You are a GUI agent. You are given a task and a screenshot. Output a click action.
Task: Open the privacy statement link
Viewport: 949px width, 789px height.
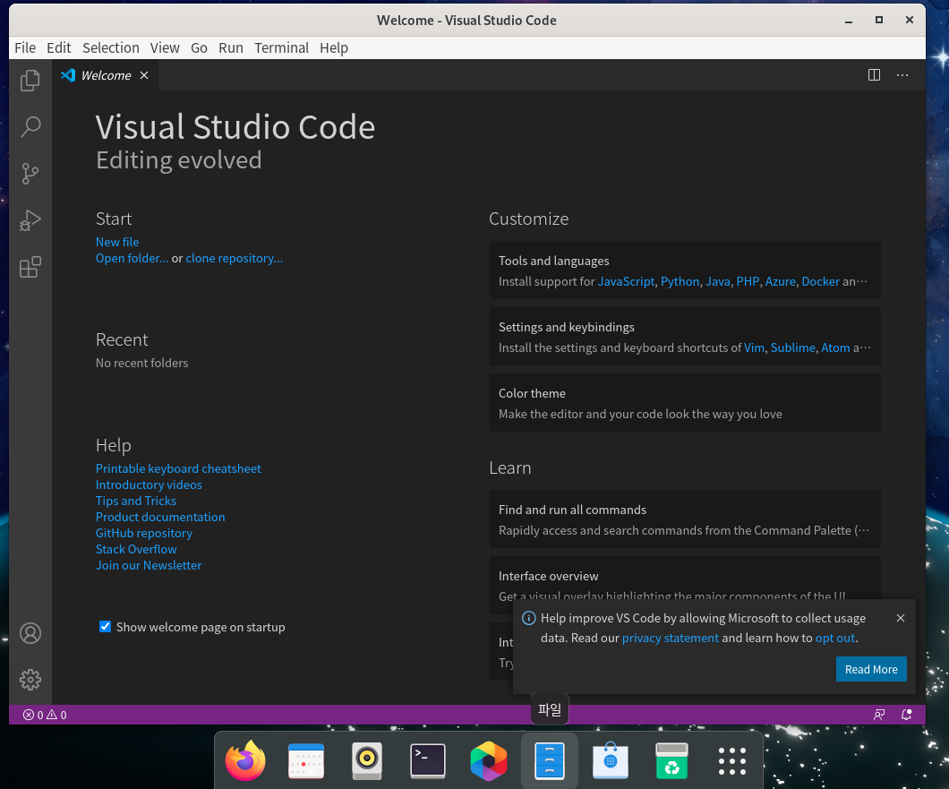(671, 639)
